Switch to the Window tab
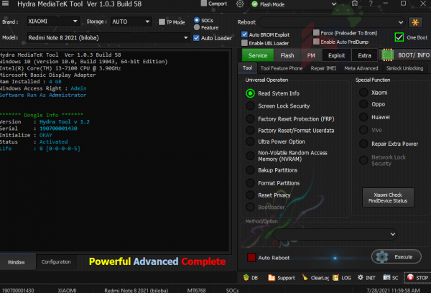The height and width of the screenshot is (293, 431). [x=17, y=262]
